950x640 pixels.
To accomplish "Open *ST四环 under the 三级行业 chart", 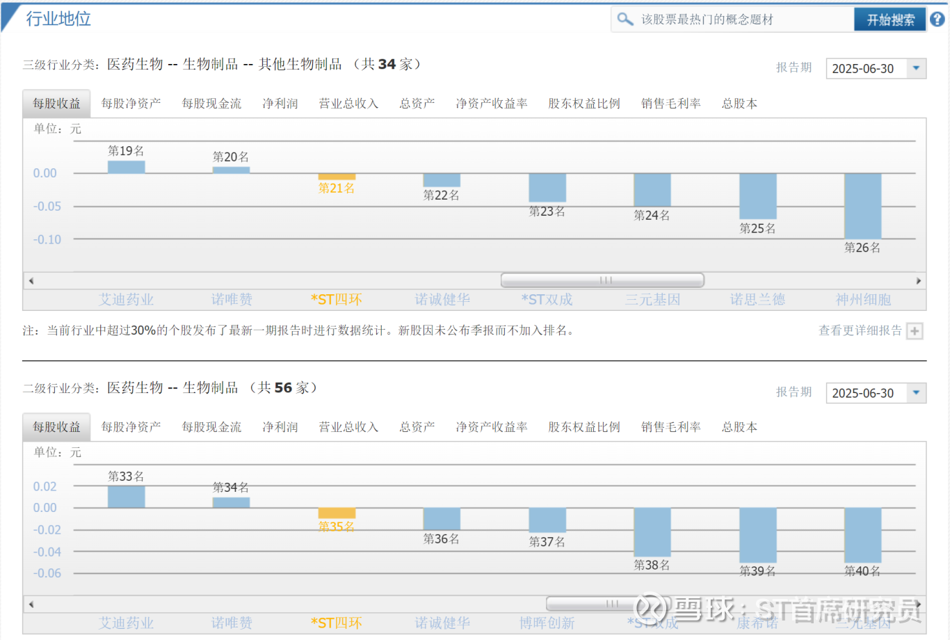I will (x=337, y=300).
